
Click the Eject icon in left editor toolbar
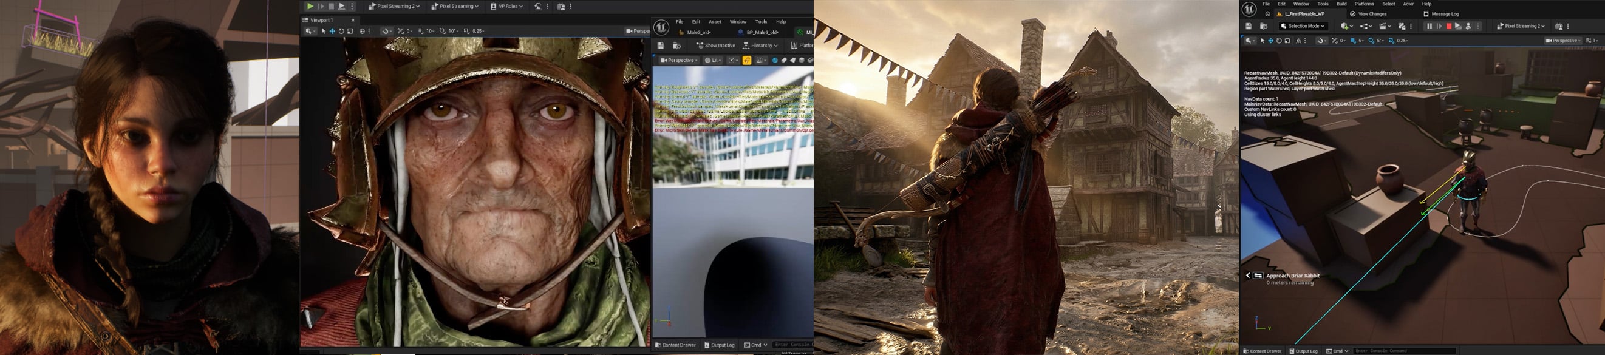342,6
